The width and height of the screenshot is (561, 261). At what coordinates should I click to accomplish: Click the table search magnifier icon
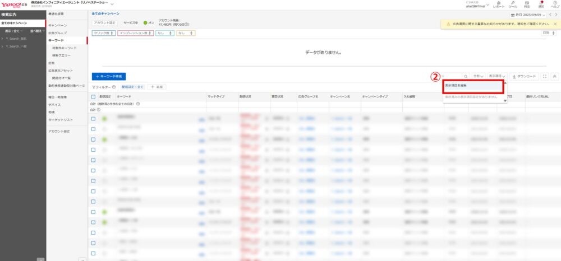pos(466,76)
